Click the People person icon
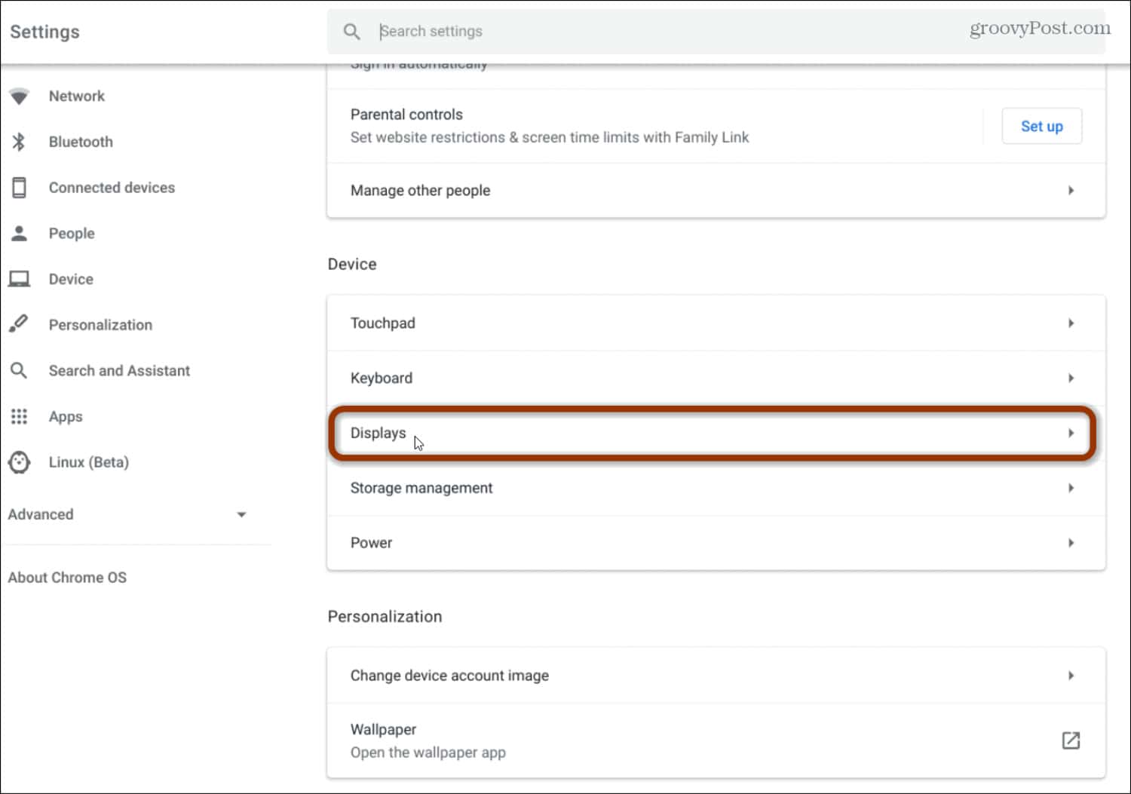This screenshot has height=794, width=1131. (x=19, y=233)
